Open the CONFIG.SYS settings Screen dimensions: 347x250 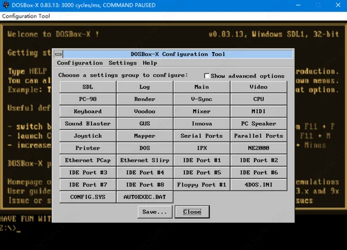point(88,197)
